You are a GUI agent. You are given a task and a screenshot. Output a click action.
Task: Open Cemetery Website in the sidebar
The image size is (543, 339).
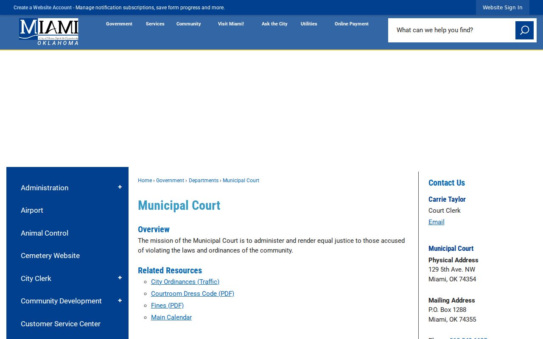[50, 256]
